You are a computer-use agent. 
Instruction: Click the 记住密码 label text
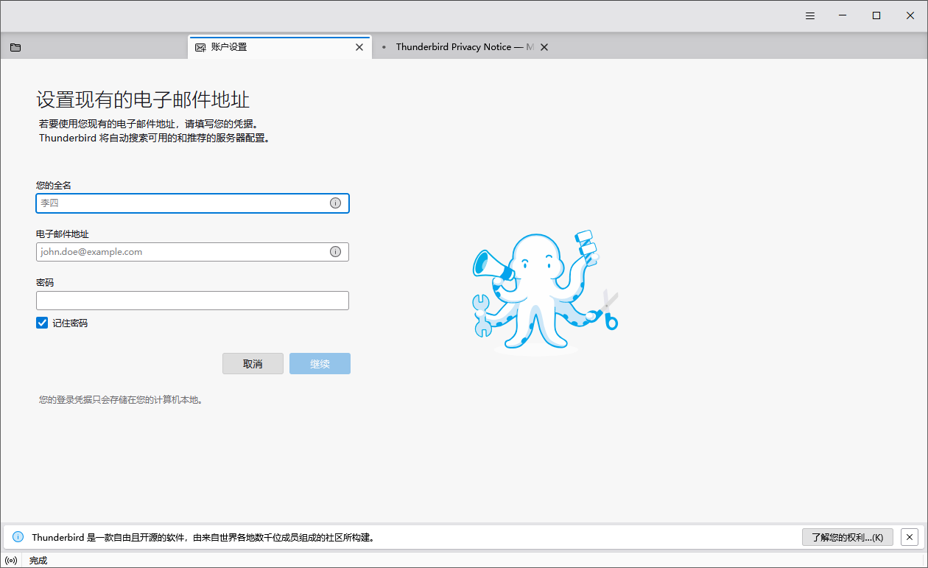(70, 323)
